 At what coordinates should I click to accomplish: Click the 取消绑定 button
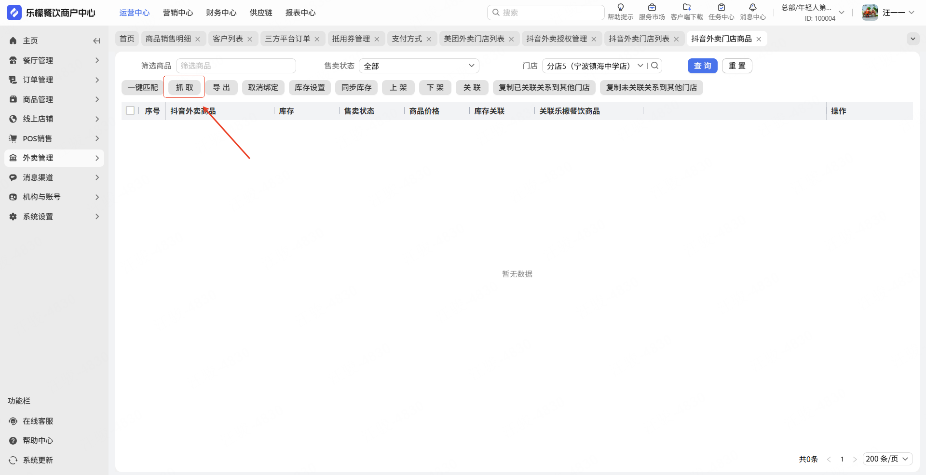263,87
